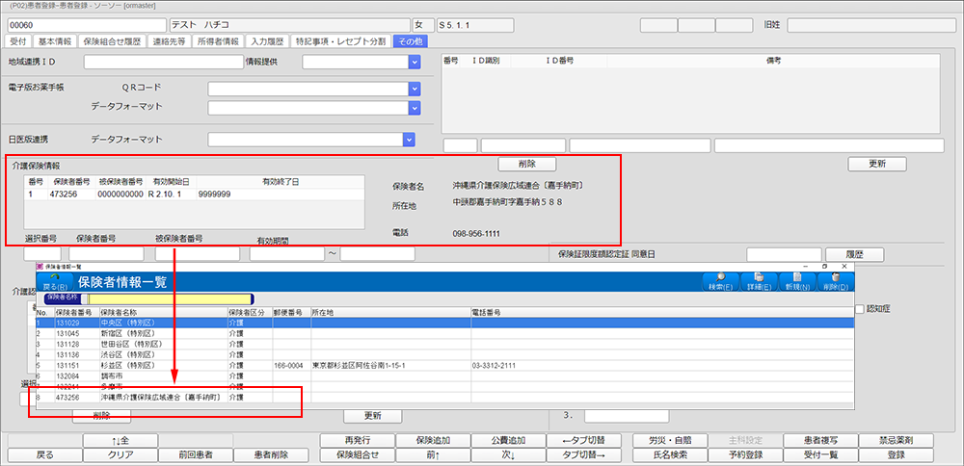964x466 pixels.
Task: Click the 詳細 detail icon in insurer list
Action: [x=760, y=281]
